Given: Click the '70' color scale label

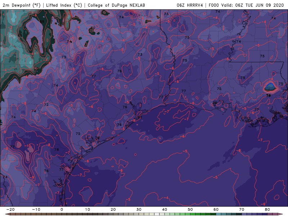Looking at the screenshot, I should tap(242, 210).
